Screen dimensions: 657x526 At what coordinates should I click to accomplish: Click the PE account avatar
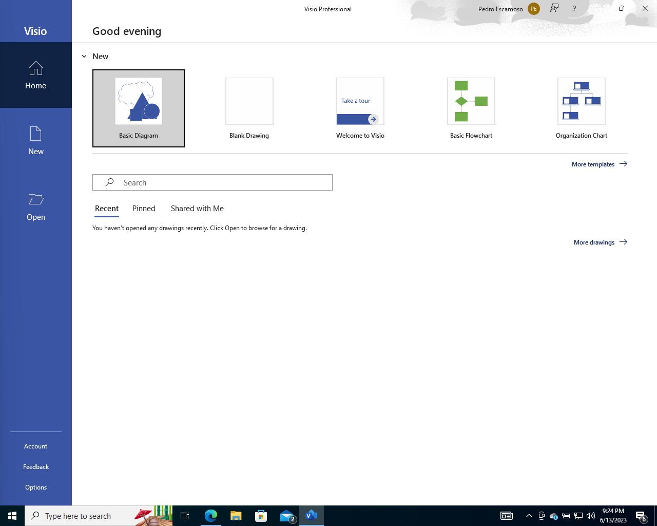pyautogui.click(x=533, y=9)
